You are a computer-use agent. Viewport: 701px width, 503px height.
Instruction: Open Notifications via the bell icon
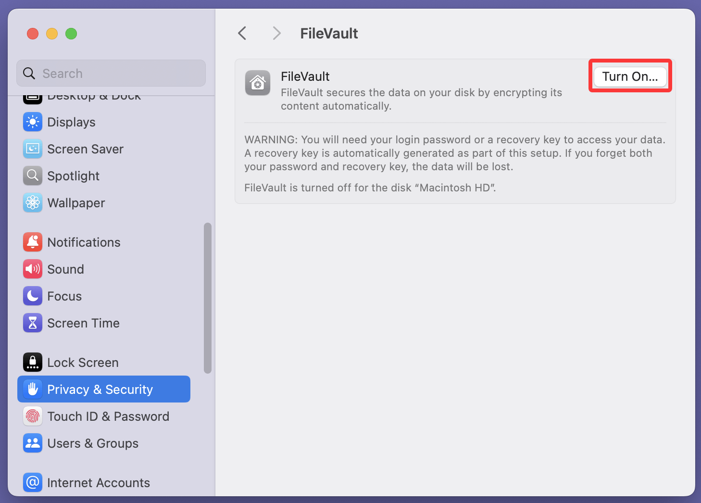33,242
